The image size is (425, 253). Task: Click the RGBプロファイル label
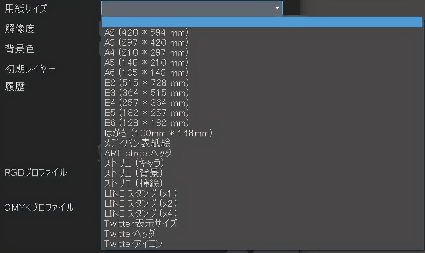pos(36,173)
